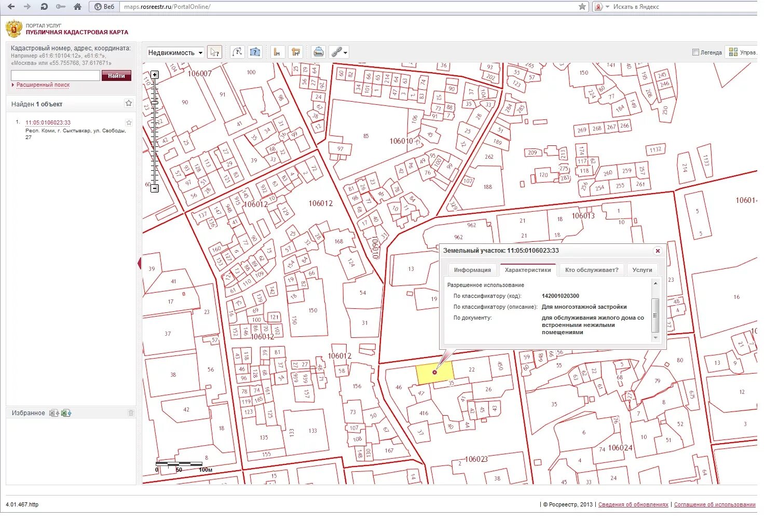Click the key password icon in browser

pos(61,7)
